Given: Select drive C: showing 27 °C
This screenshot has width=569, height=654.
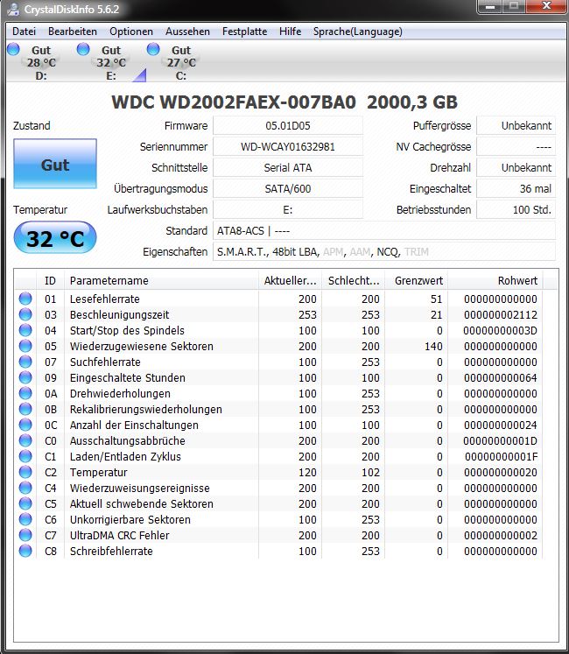Looking at the screenshot, I should click(x=181, y=62).
